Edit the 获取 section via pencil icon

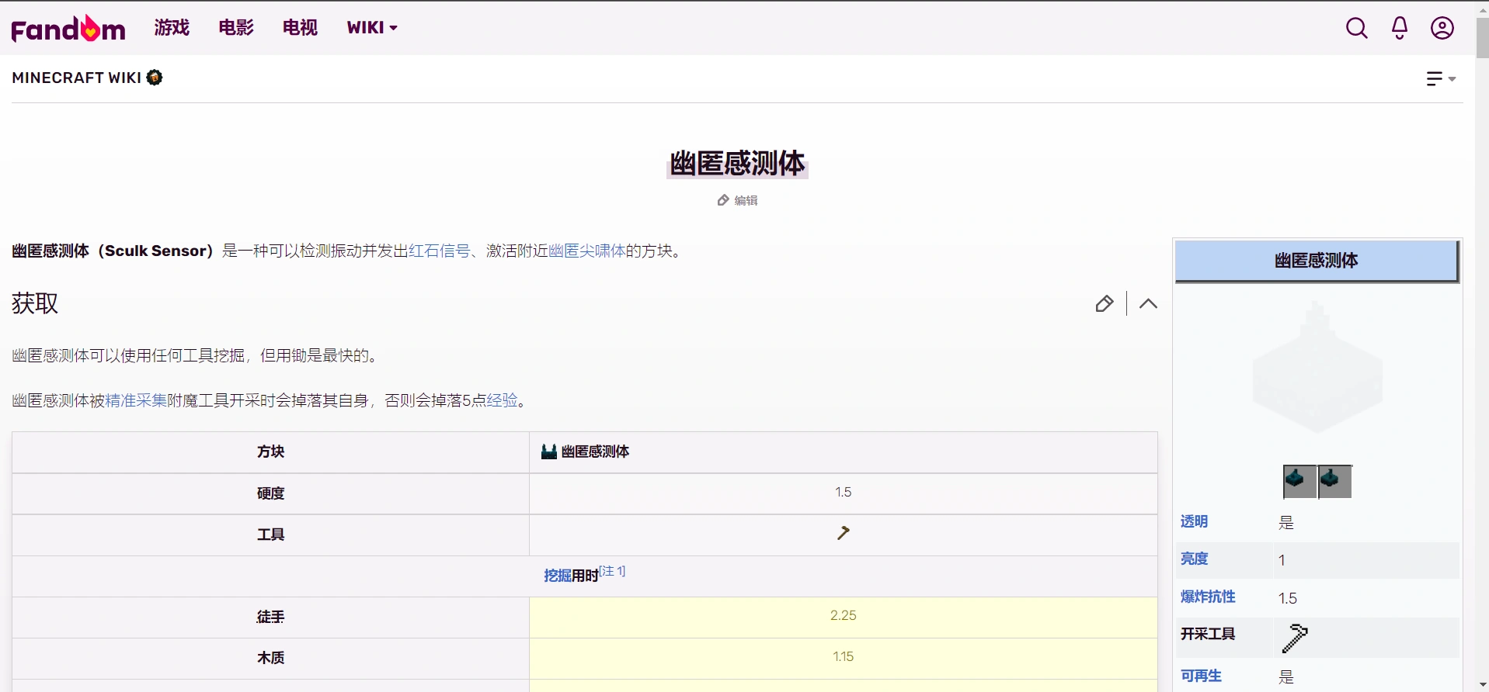(x=1105, y=303)
